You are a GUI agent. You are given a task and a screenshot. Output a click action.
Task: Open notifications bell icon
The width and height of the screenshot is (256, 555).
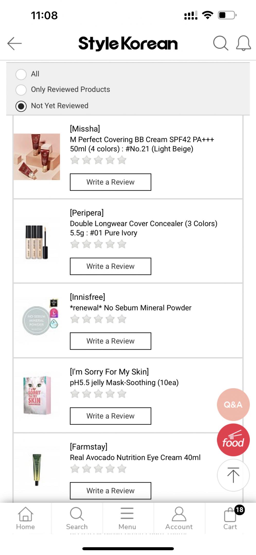243,43
